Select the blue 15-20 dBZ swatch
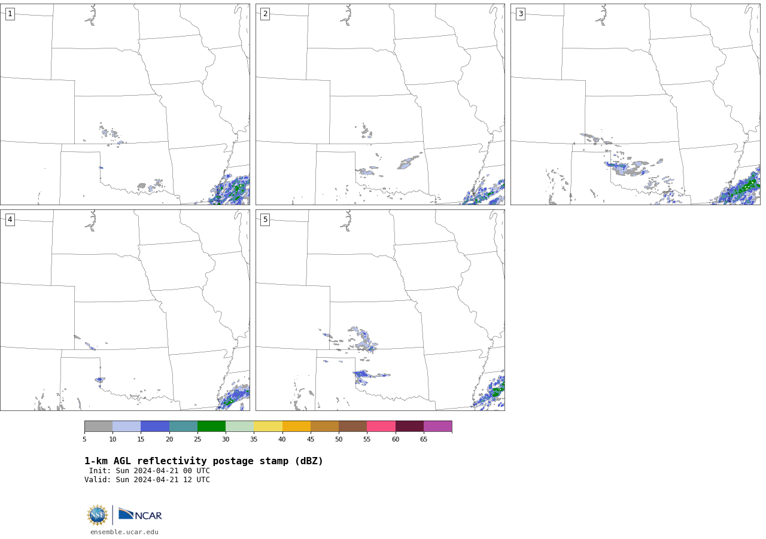The height and width of the screenshot is (539, 766). click(155, 426)
